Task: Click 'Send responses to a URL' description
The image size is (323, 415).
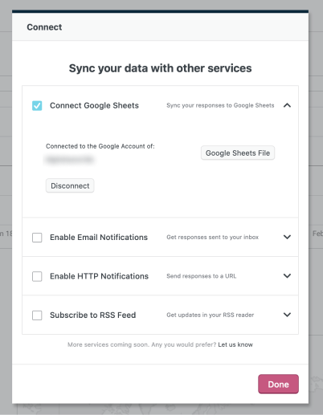Action: (202, 276)
